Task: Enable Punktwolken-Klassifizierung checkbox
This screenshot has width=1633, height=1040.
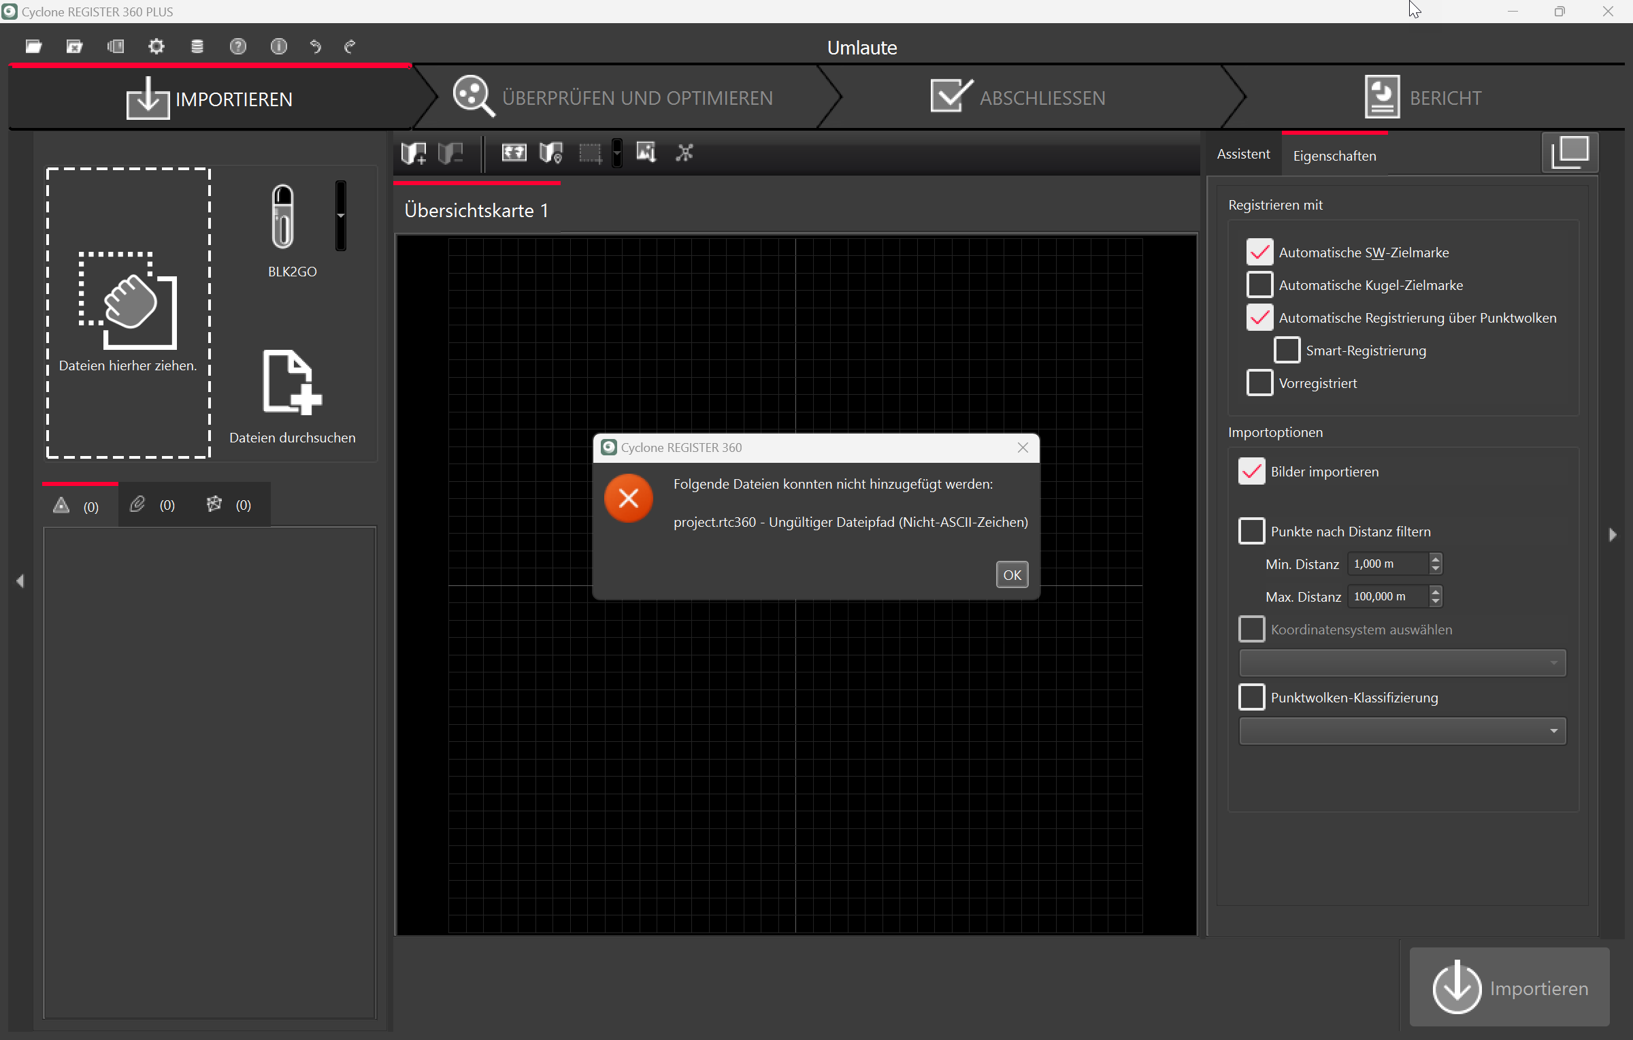Action: coord(1251,697)
